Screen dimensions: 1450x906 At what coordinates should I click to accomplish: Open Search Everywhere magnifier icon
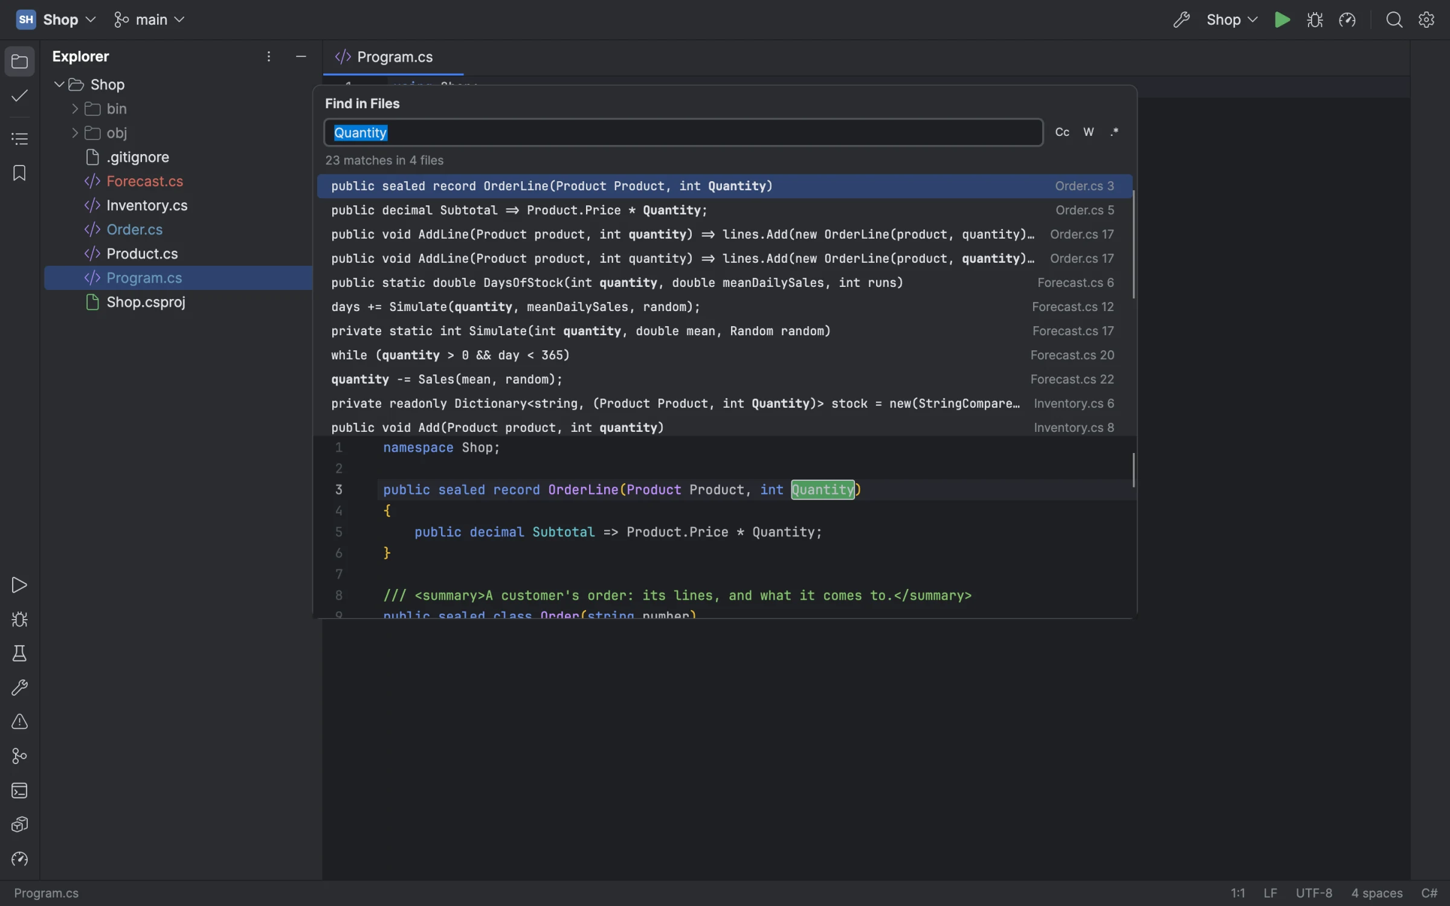click(x=1394, y=20)
